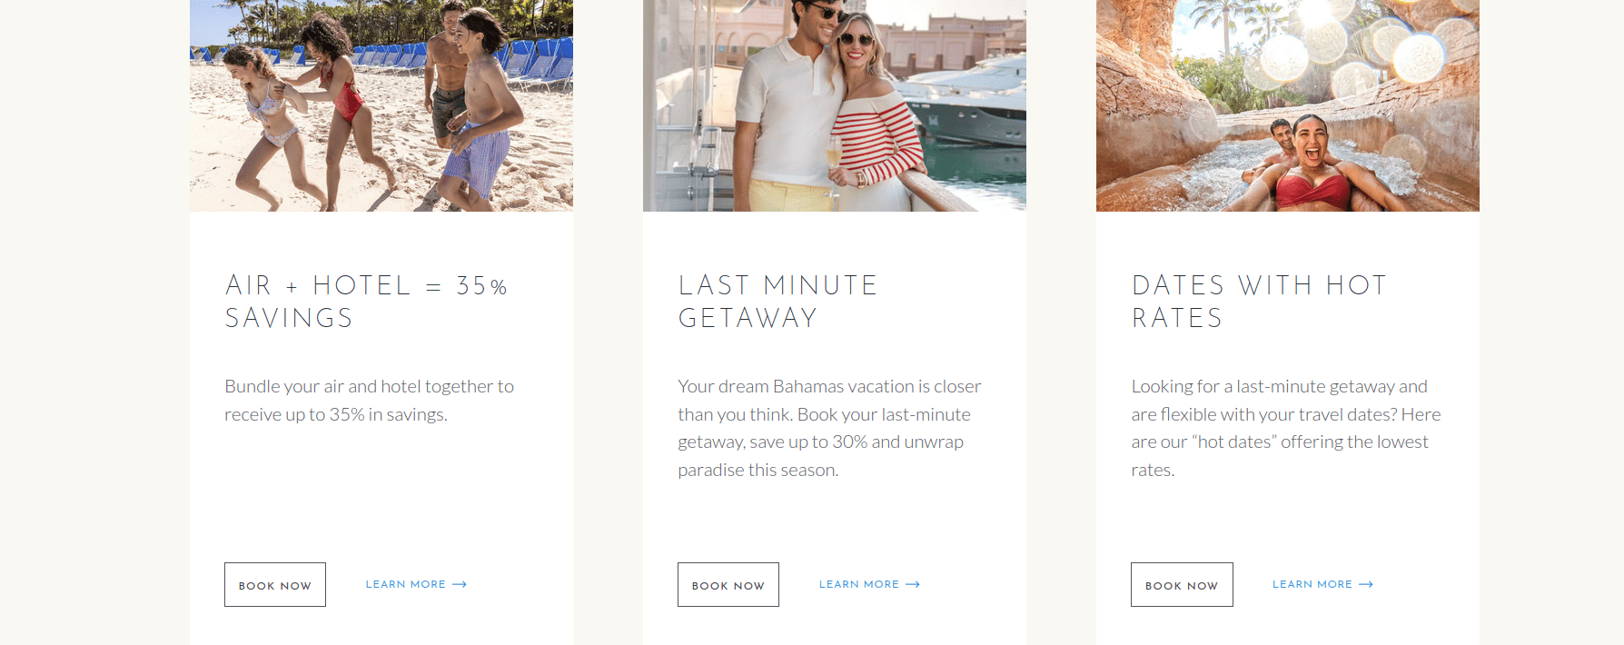
Task: Select the Last Minute Getaway heading
Action: click(x=777, y=302)
